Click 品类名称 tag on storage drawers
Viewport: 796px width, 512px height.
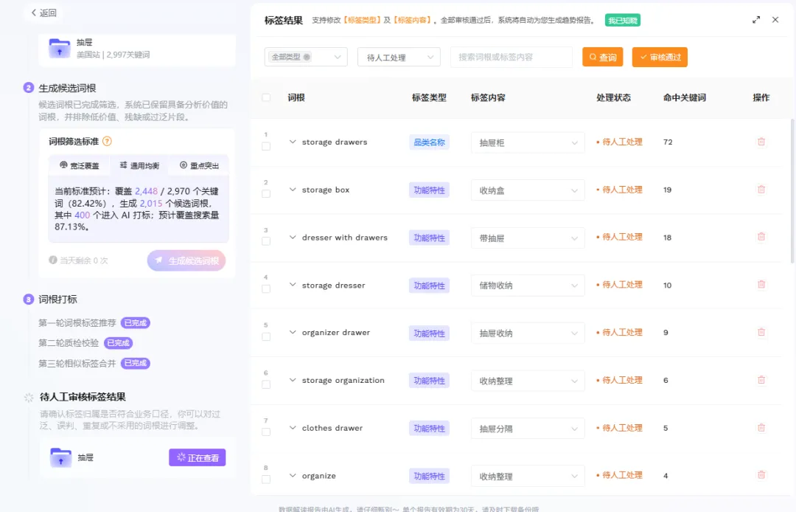click(x=429, y=142)
